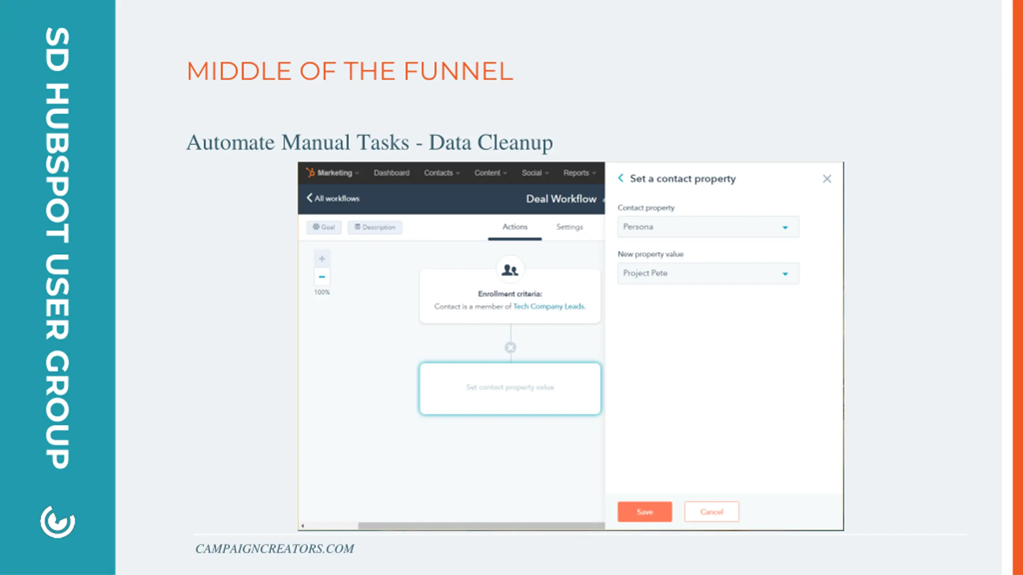Image resolution: width=1023 pixels, height=575 pixels.
Task: Click the zoom out minus icon
Action: [322, 277]
